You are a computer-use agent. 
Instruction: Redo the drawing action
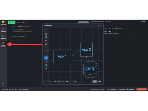pyautogui.click(x=50, y=81)
